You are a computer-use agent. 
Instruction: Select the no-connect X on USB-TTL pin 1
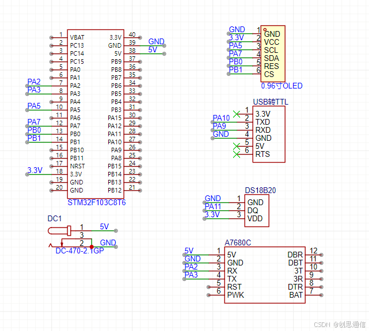point(237,114)
